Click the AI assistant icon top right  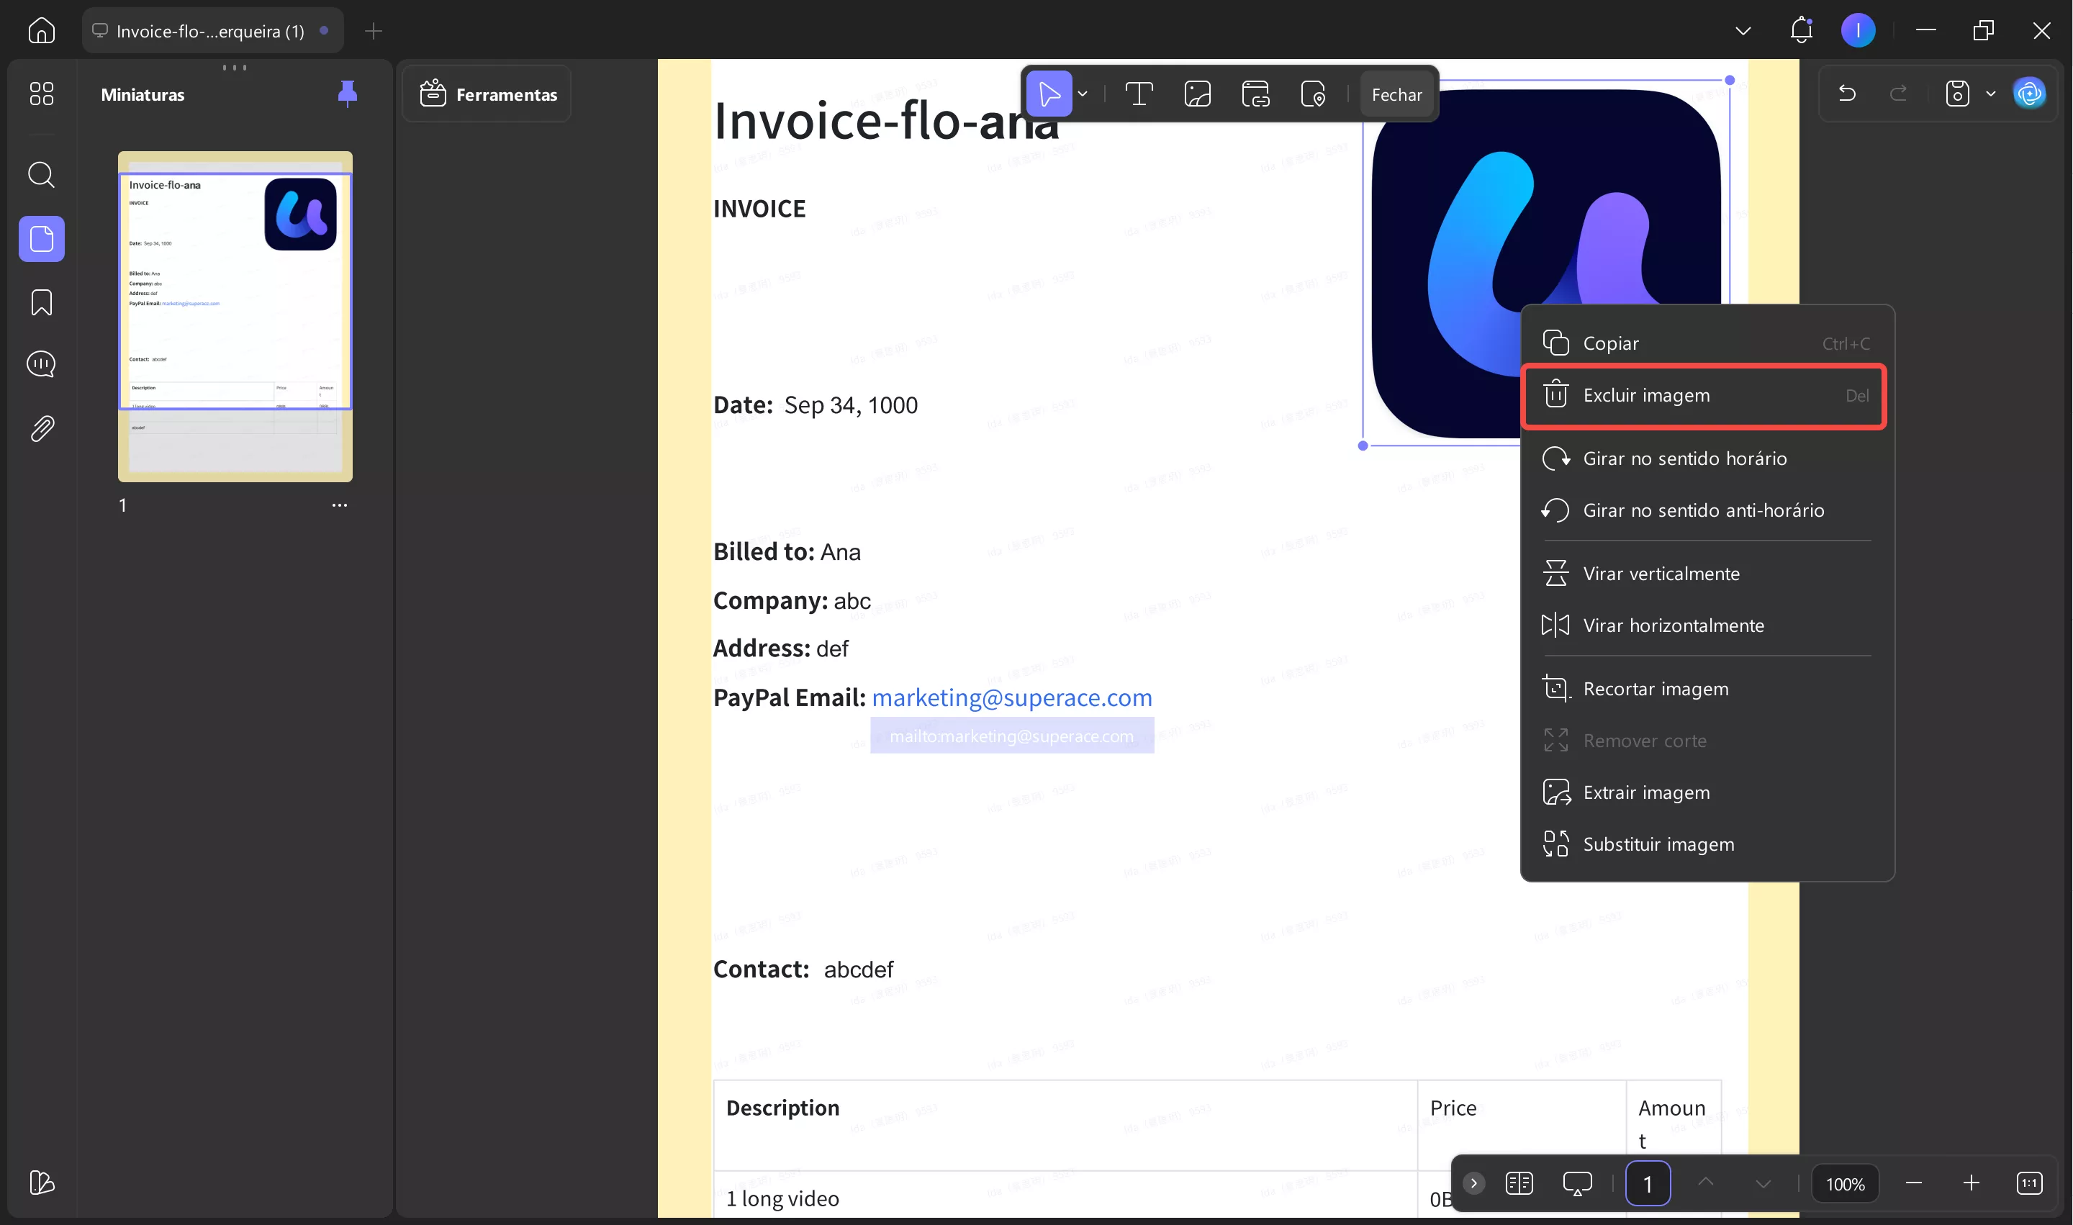(x=2029, y=94)
